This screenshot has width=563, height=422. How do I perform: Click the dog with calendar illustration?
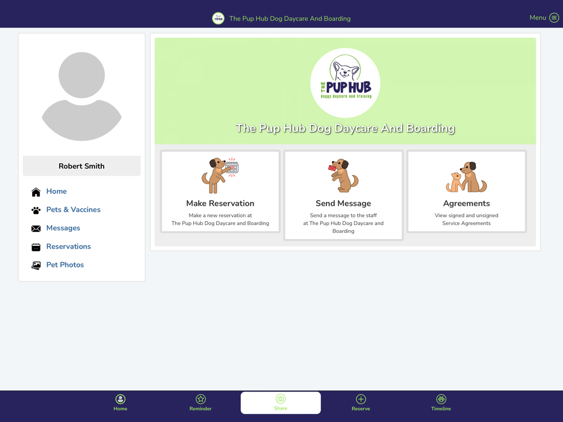[220, 176]
